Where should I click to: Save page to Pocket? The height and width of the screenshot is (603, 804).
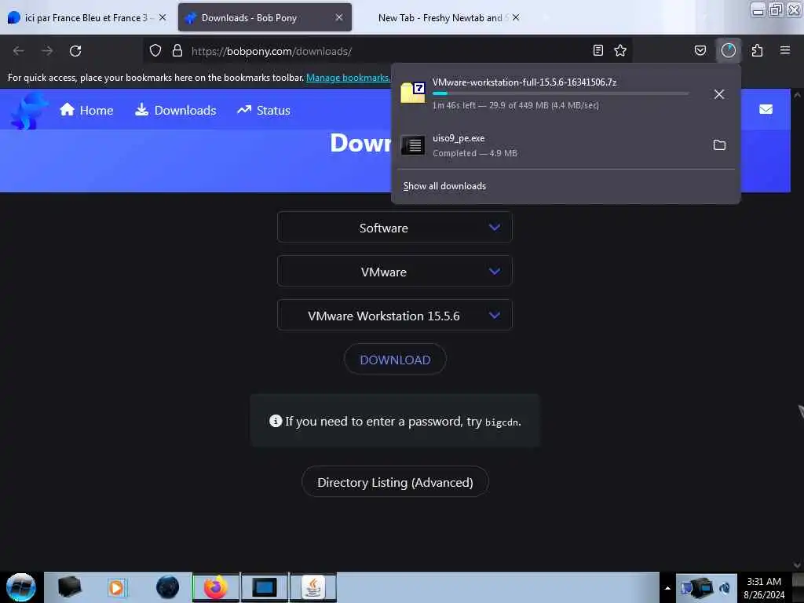(x=700, y=50)
